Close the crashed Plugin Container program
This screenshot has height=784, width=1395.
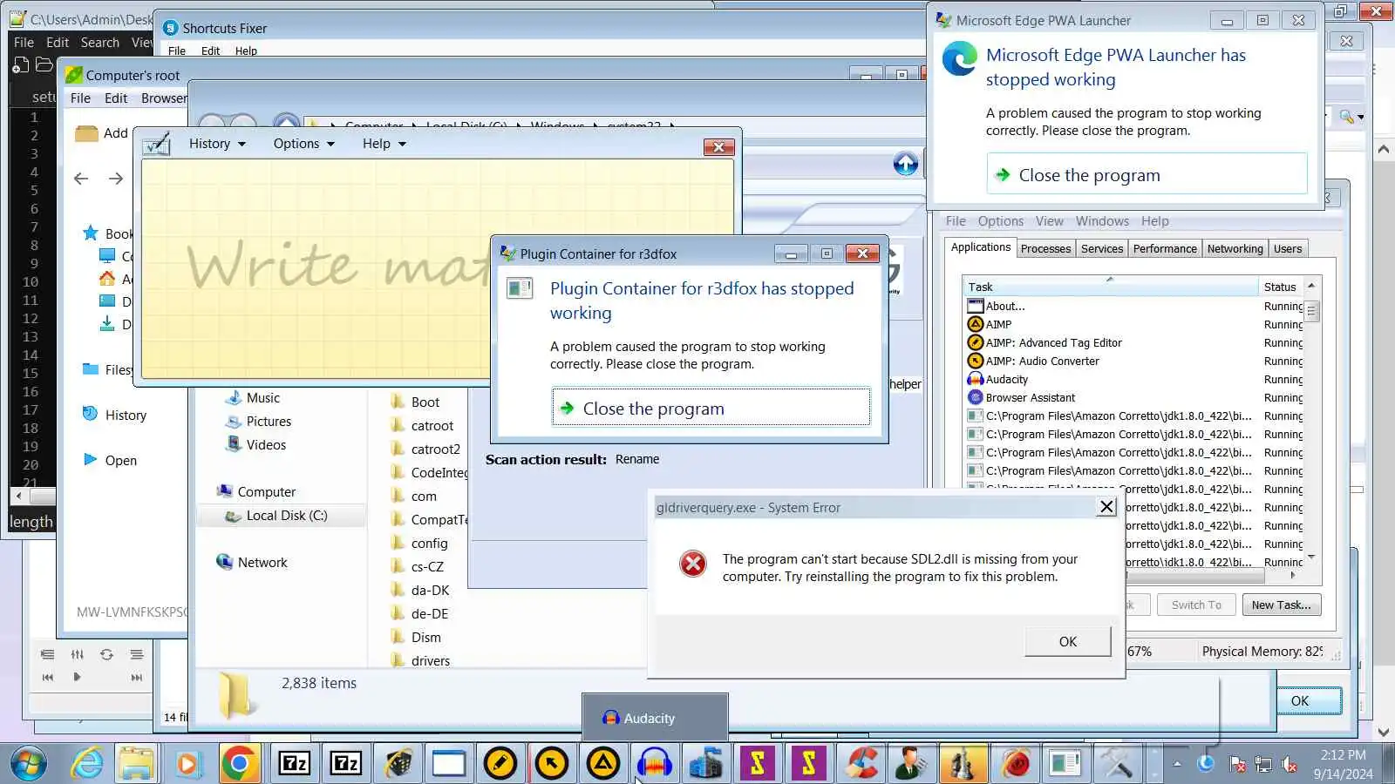711,408
